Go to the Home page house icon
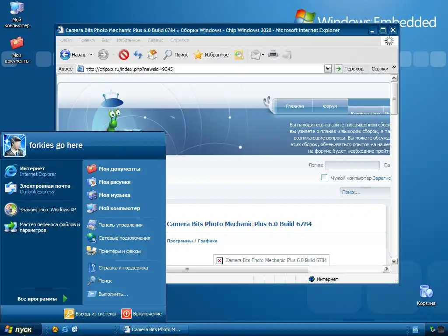This screenshot has width=448, height=336. [x=152, y=55]
